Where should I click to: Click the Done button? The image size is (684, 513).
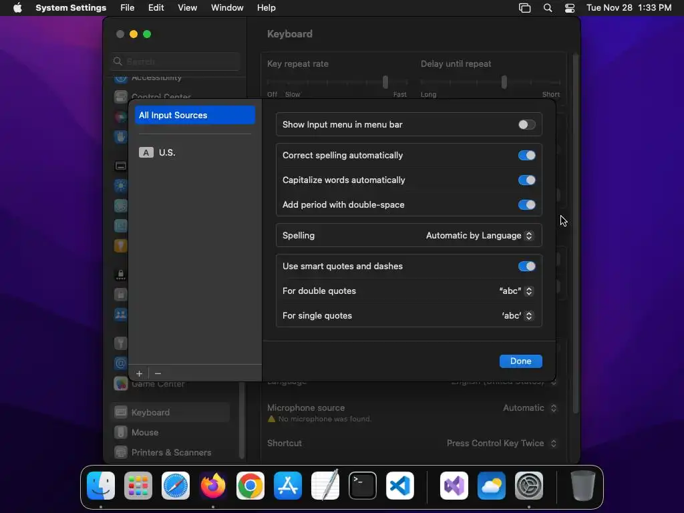point(521,361)
